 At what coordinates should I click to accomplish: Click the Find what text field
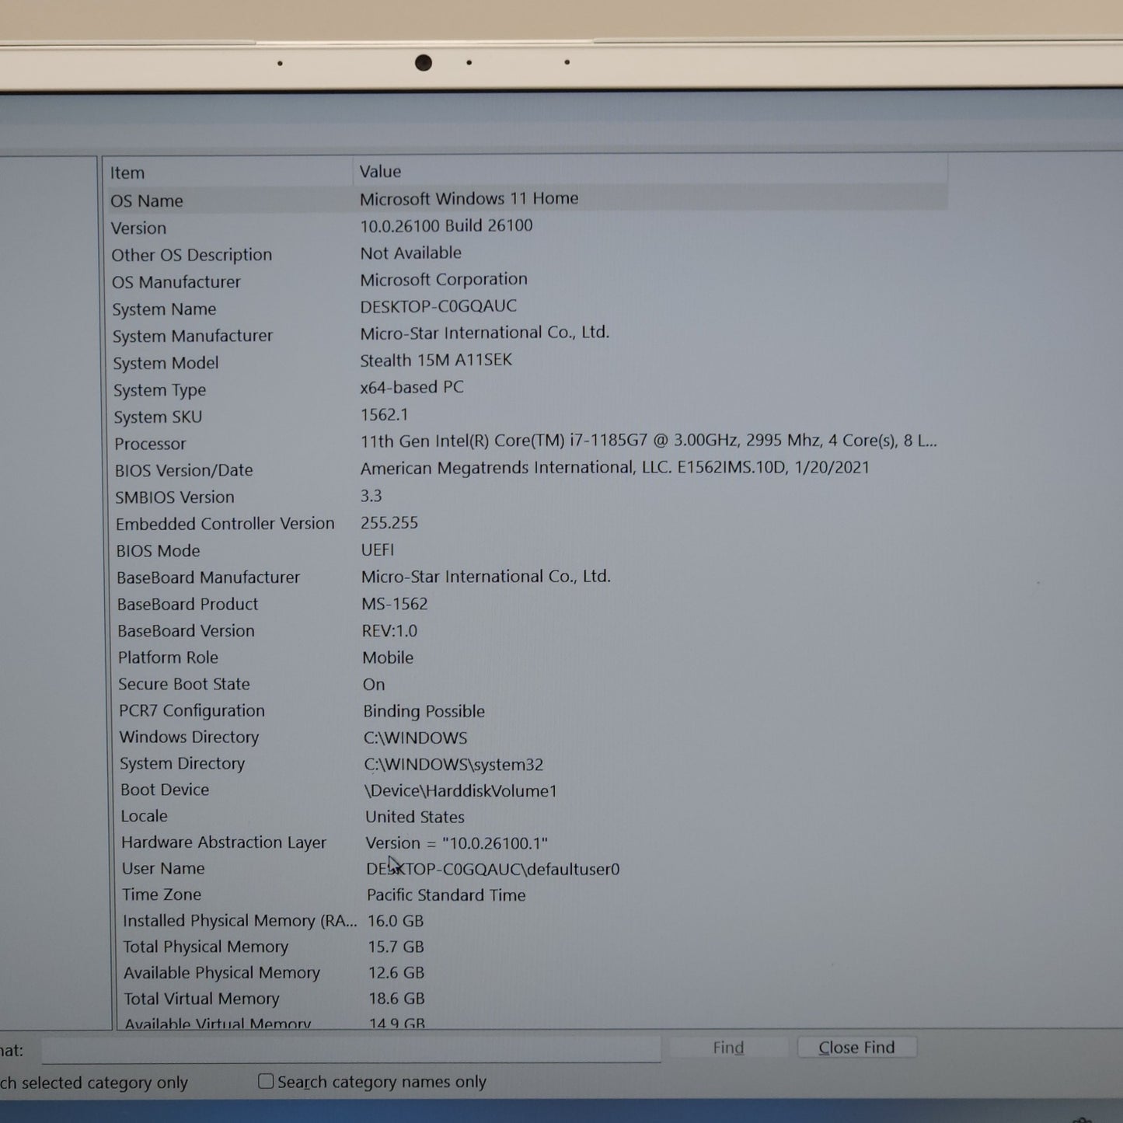click(x=351, y=1049)
